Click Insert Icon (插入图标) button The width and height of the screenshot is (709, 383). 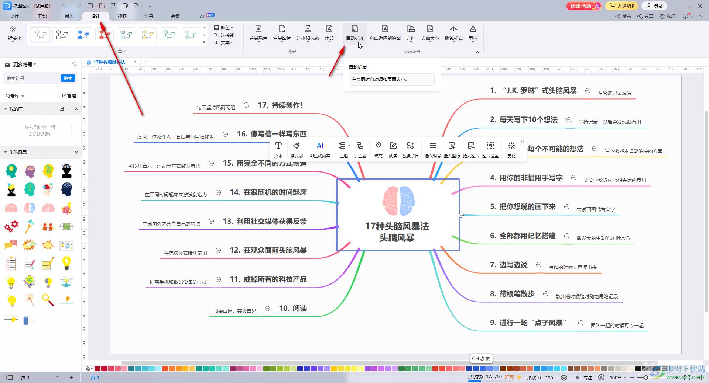click(x=452, y=150)
